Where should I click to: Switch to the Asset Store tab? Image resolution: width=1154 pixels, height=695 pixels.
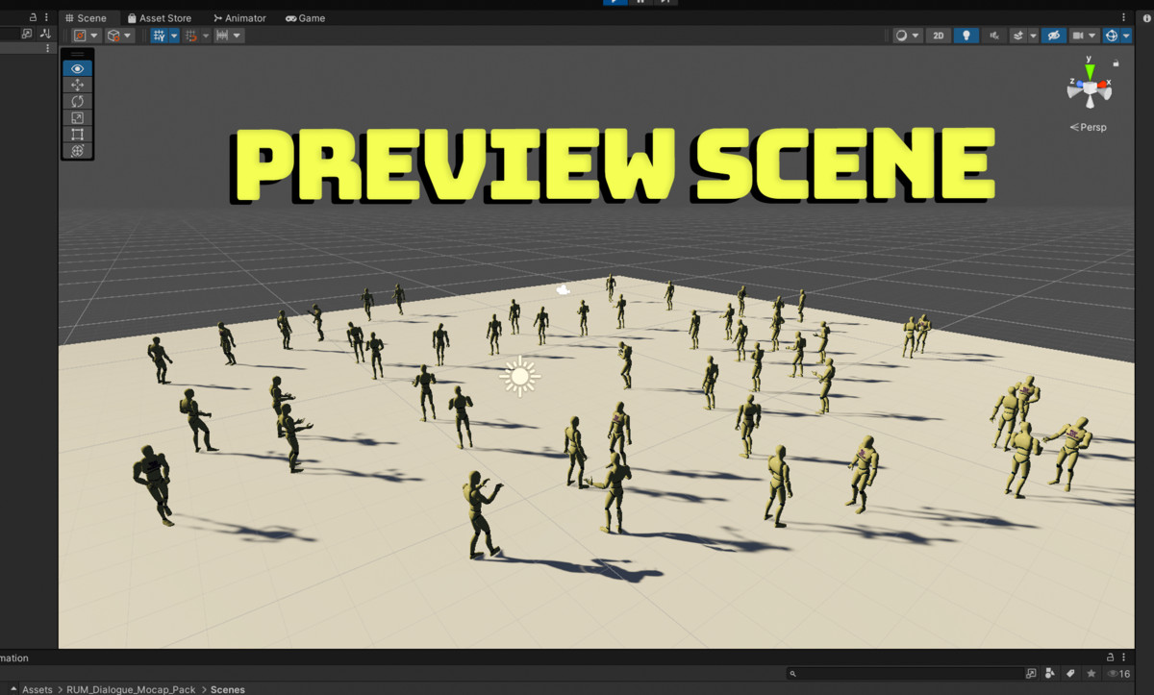pyautogui.click(x=160, y=17)
